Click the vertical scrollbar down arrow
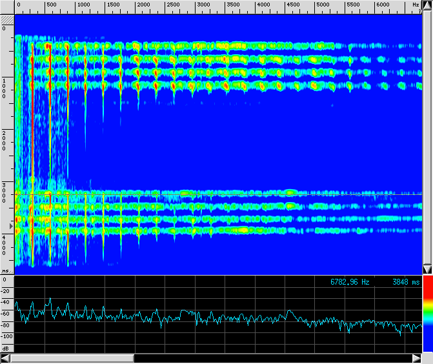Screen dimensions: 433x364 427,269
